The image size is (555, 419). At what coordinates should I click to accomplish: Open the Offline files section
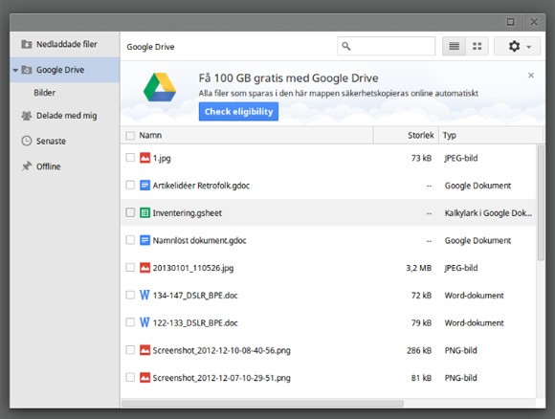[65, 166]
